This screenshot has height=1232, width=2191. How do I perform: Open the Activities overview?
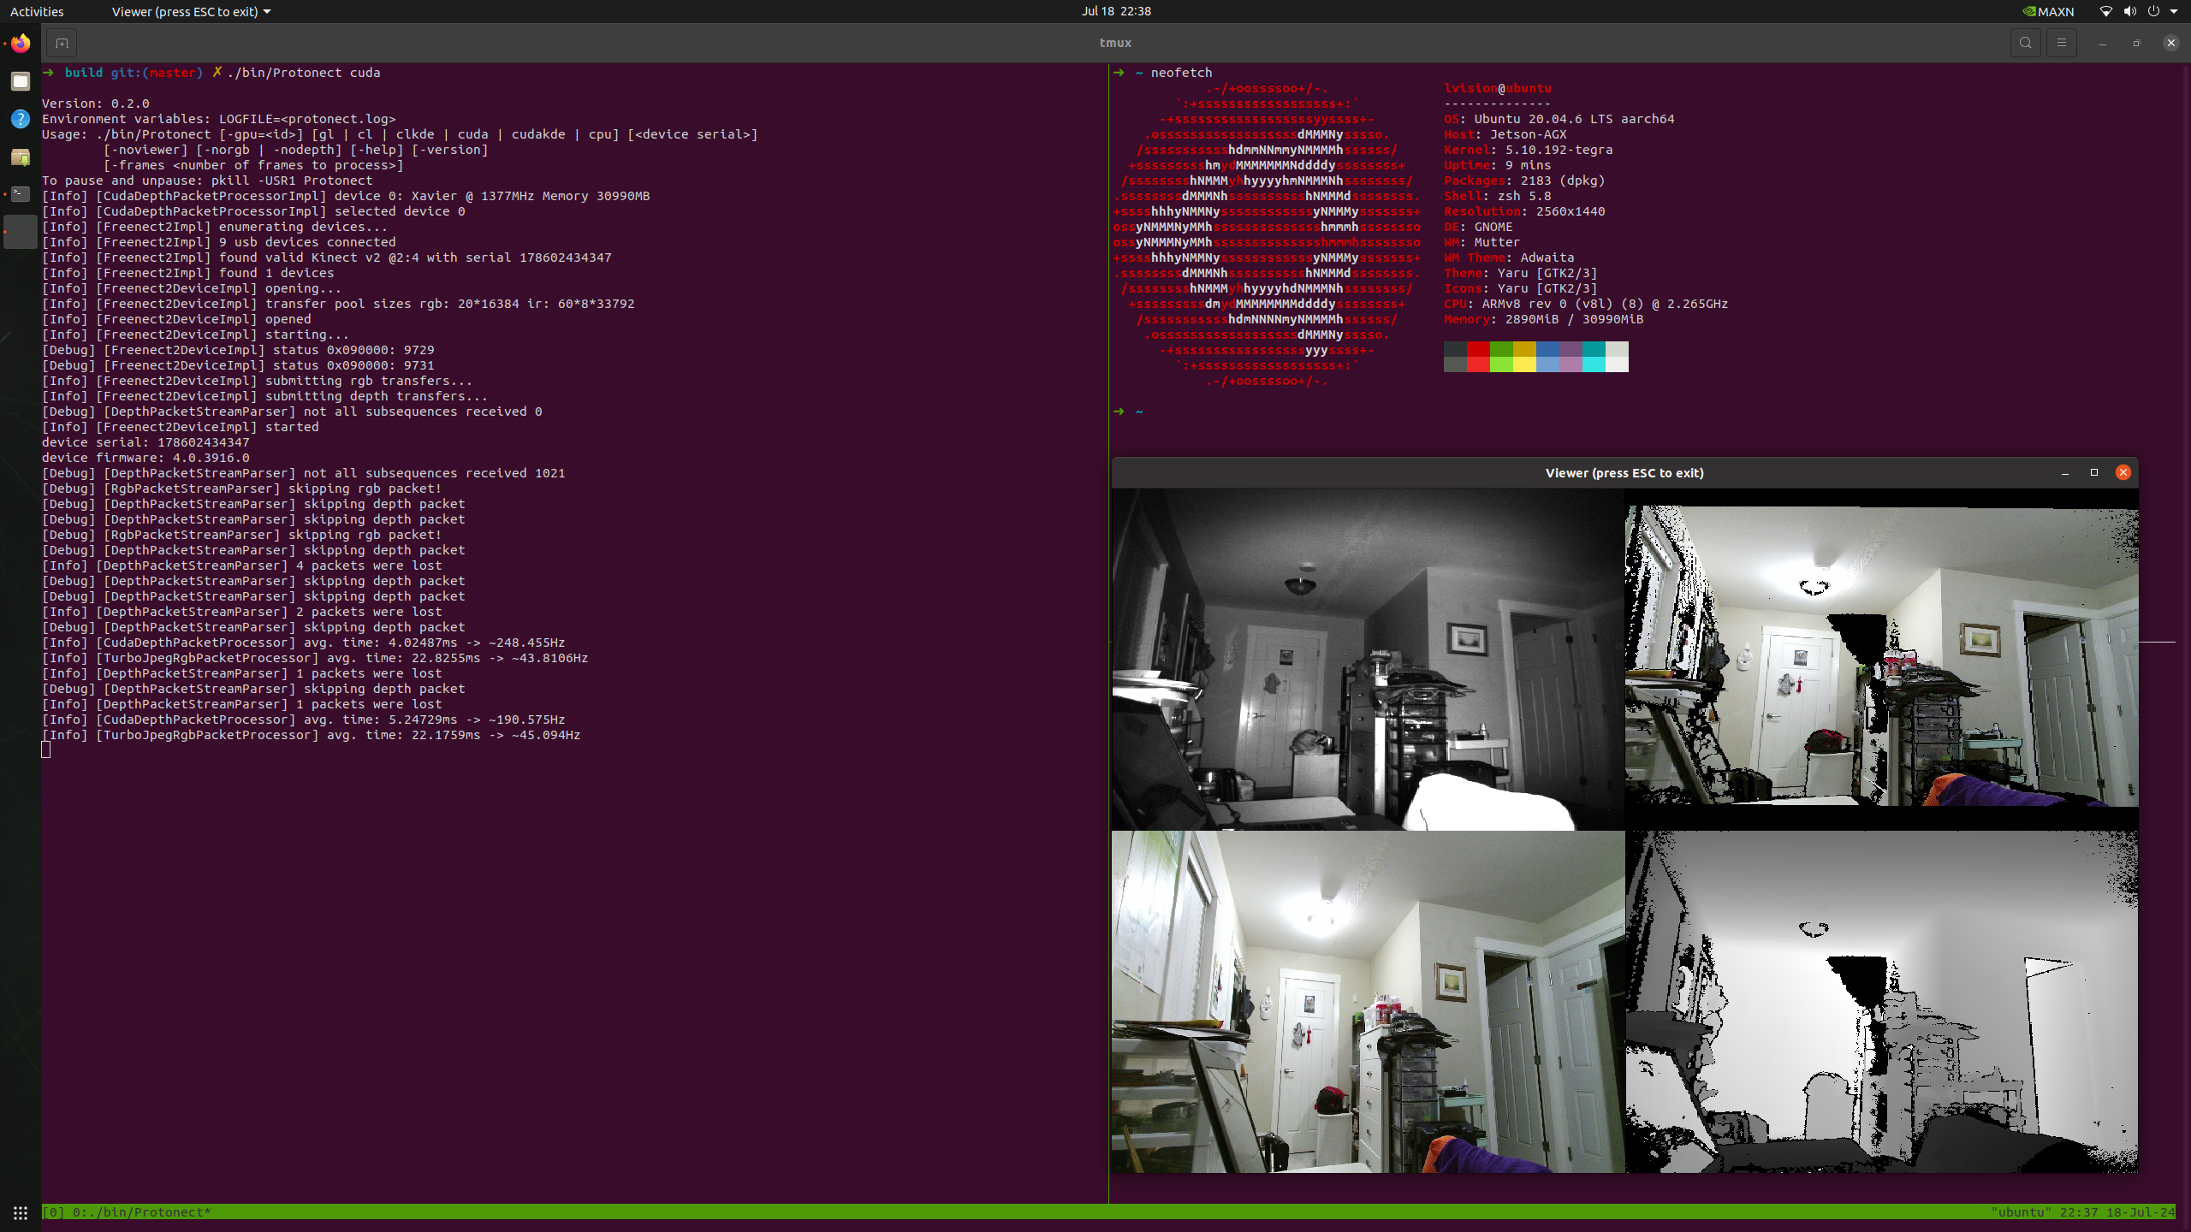(37, 11)
